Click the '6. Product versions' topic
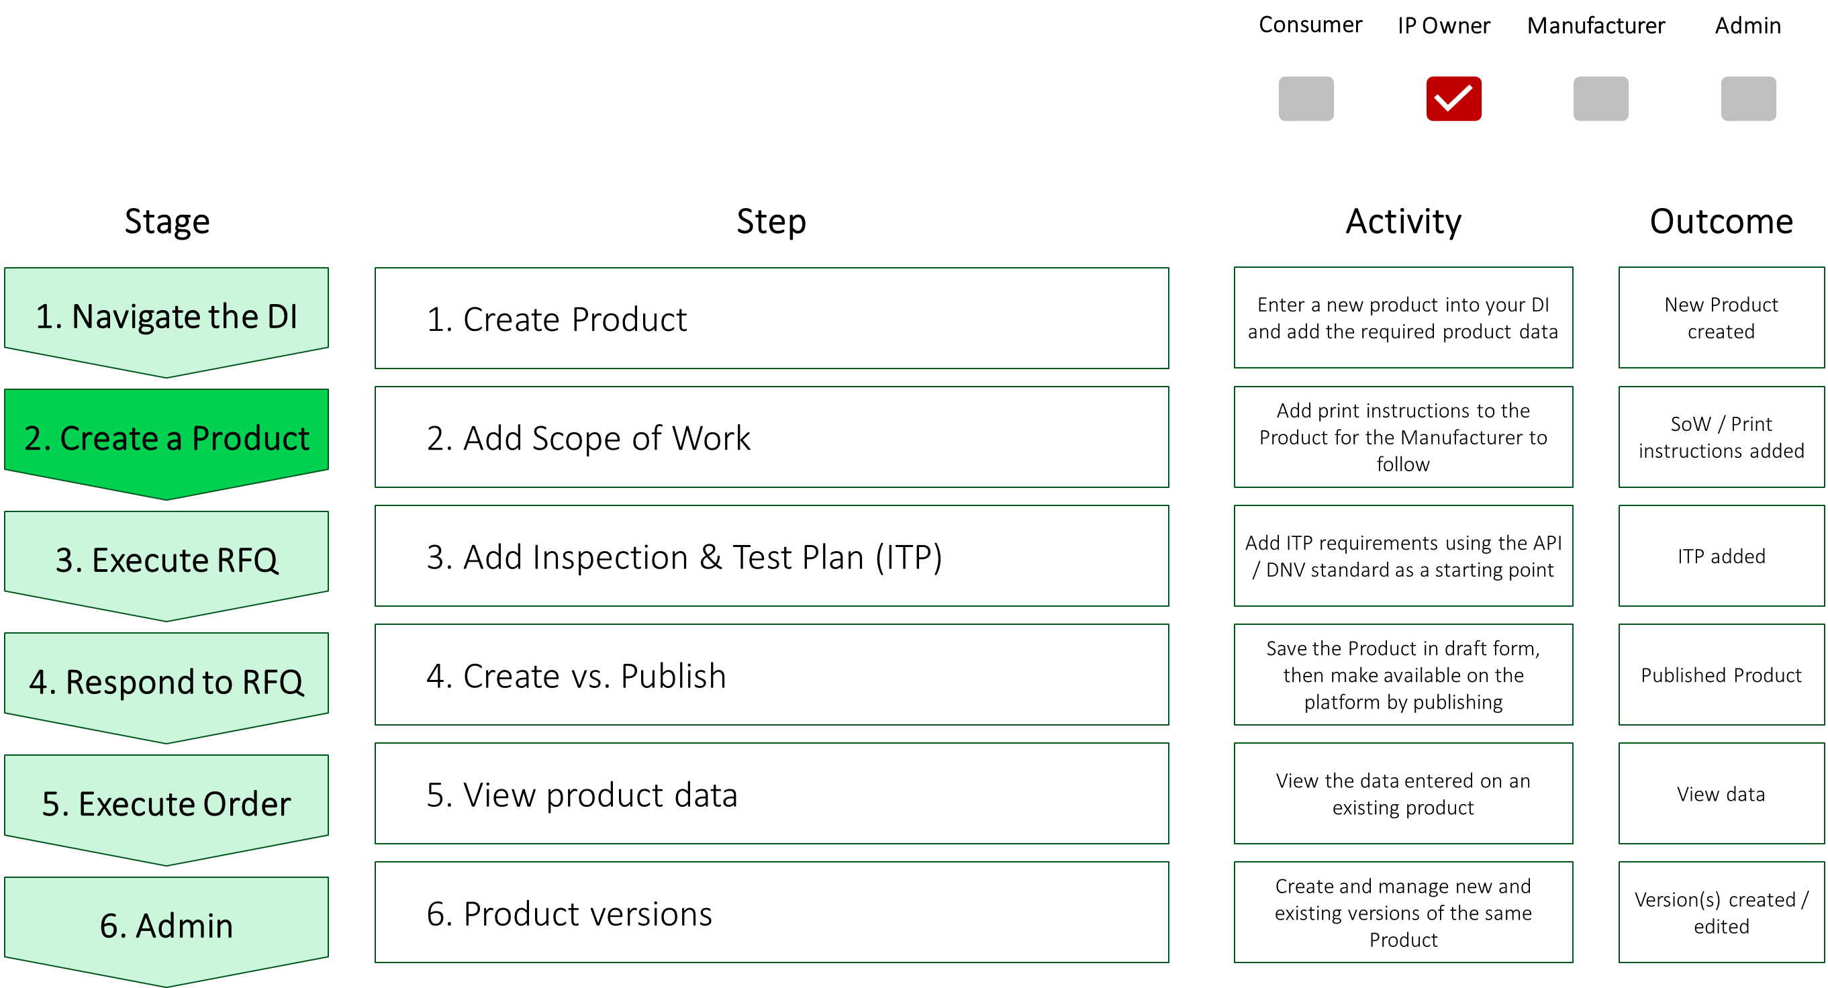 click(x=771, y=913)
